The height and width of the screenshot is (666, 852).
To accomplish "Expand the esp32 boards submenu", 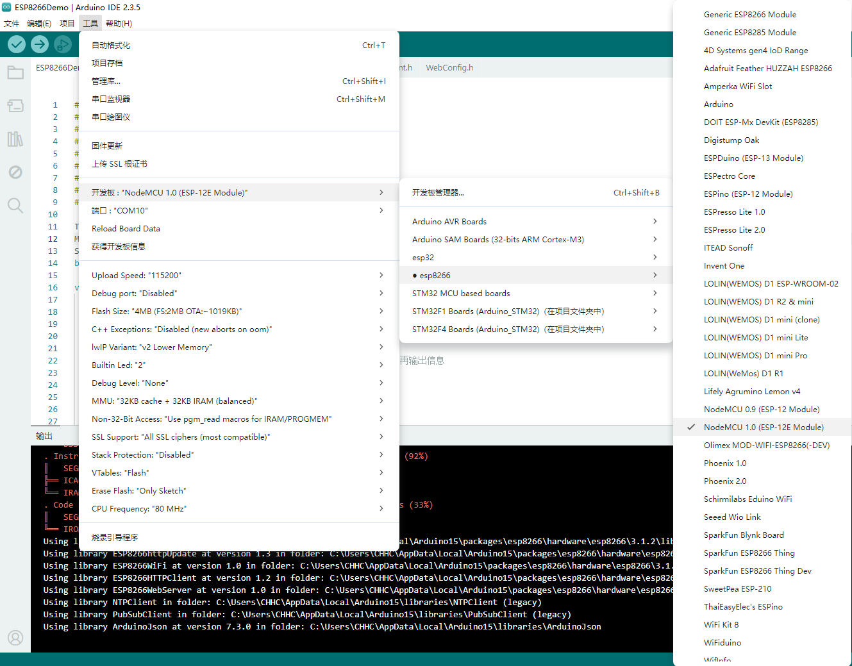I will (535, 257).
